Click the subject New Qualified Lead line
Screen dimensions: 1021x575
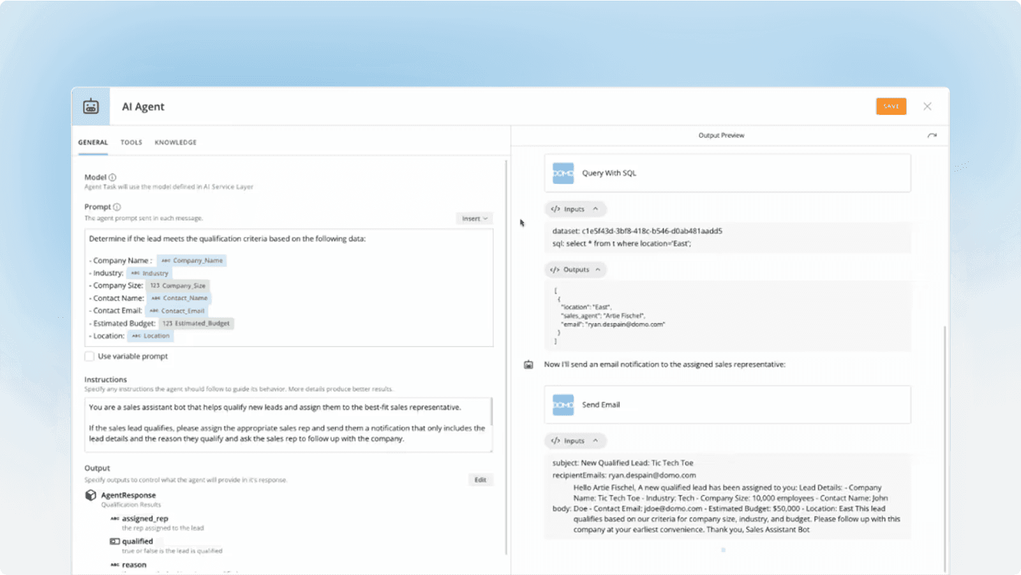coord(623,463)
